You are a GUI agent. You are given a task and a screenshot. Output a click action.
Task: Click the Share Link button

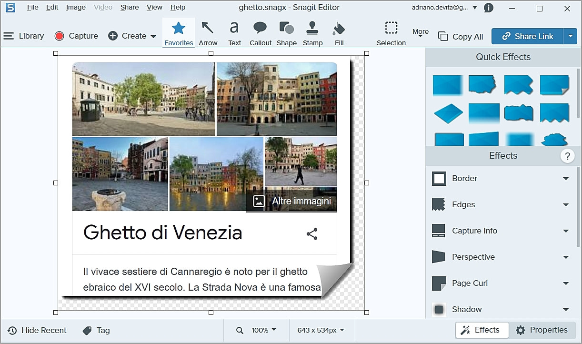[527, 36]
